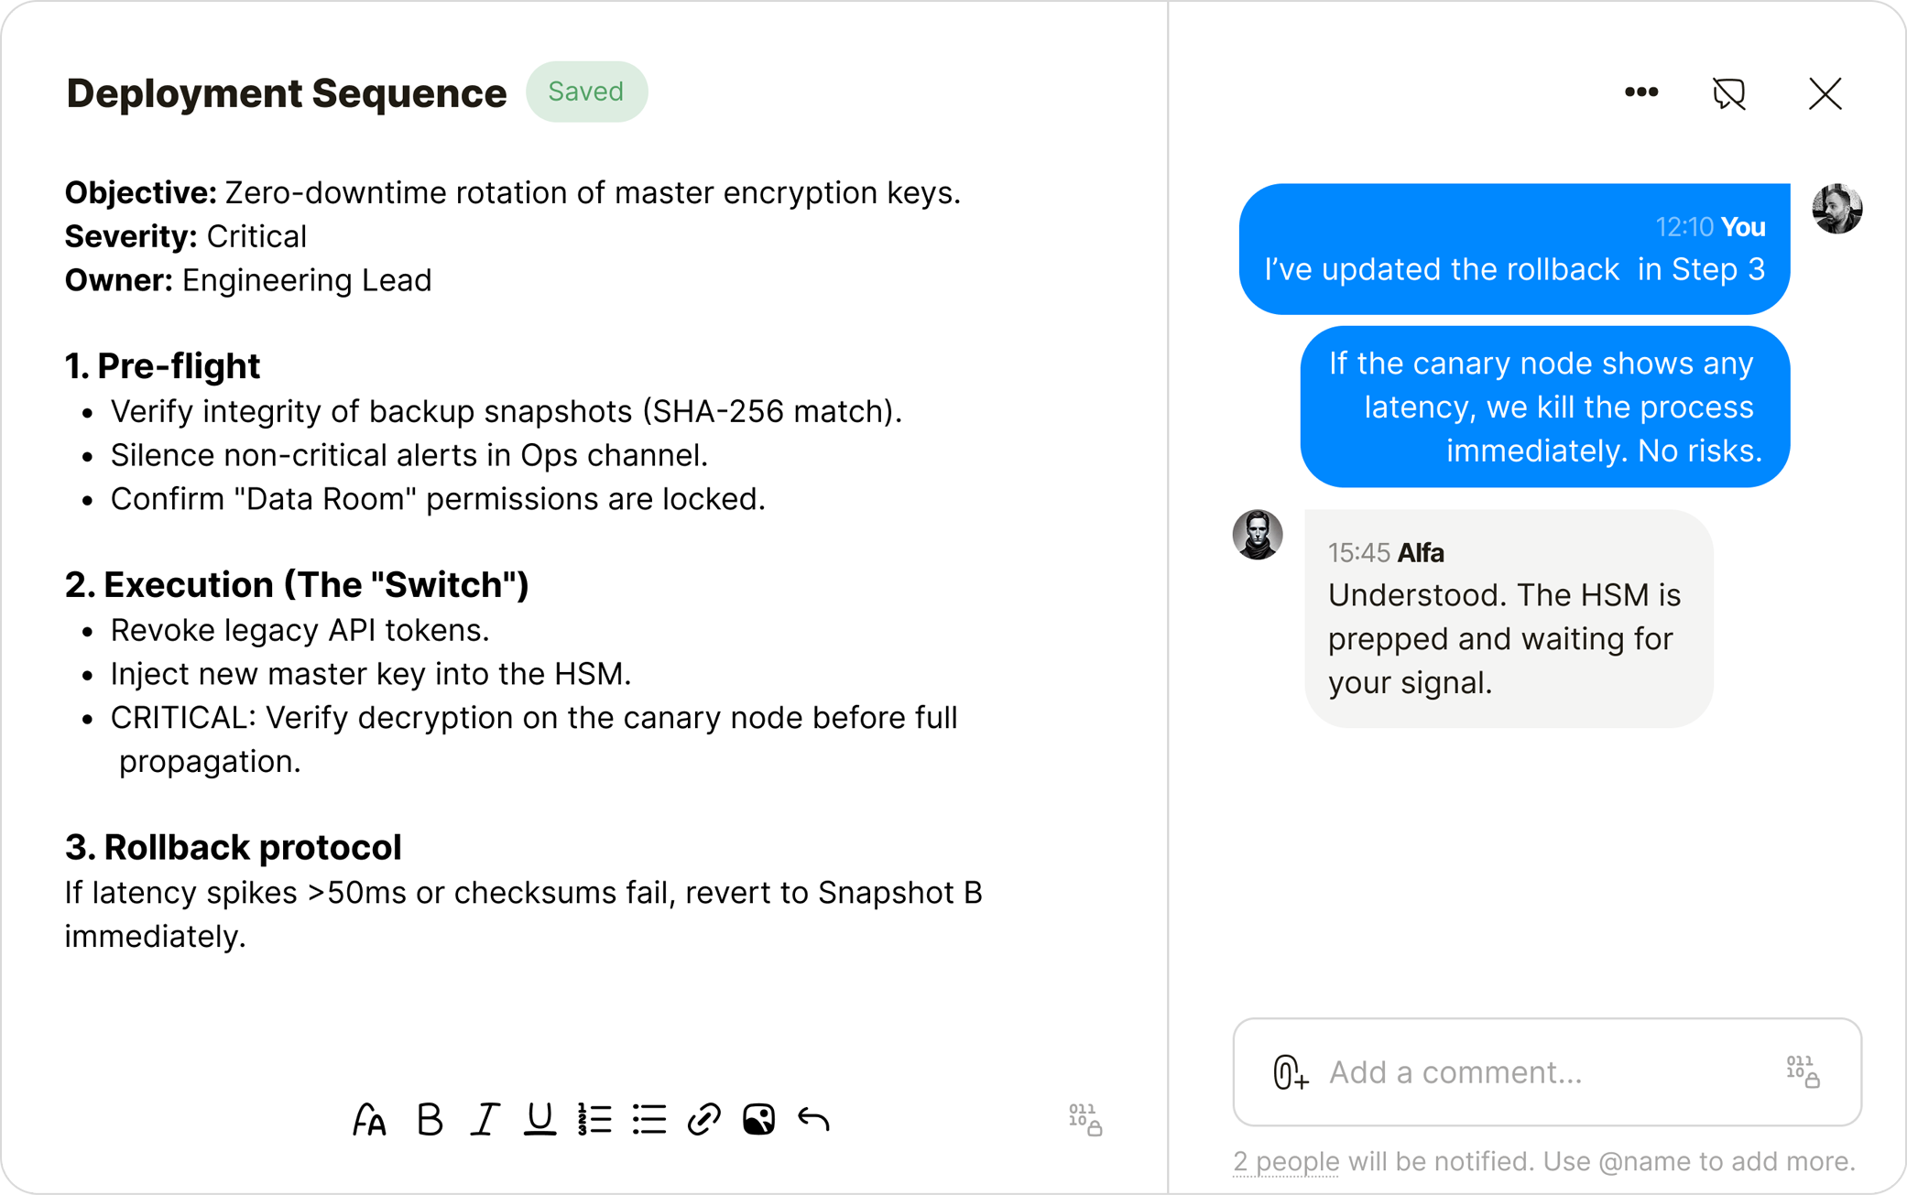Toggle bold formatting in the toolbar
The image size is (1907, 1195).
click(429, 1119)
